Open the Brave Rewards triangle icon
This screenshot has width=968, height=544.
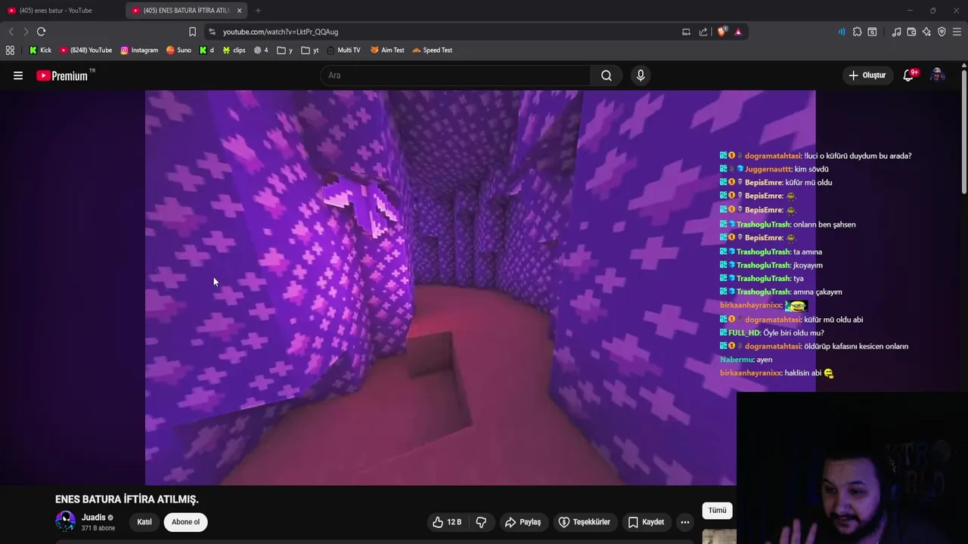(x=738, y=32)
